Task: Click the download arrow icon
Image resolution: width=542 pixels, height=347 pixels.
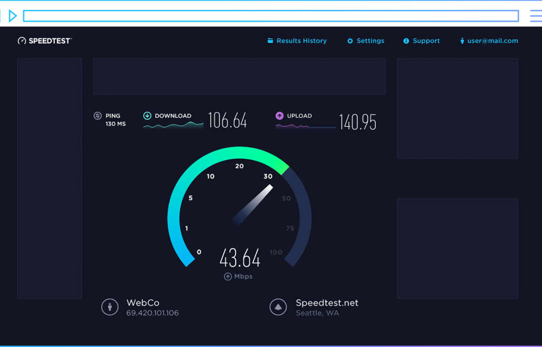Action: [147, 116]
